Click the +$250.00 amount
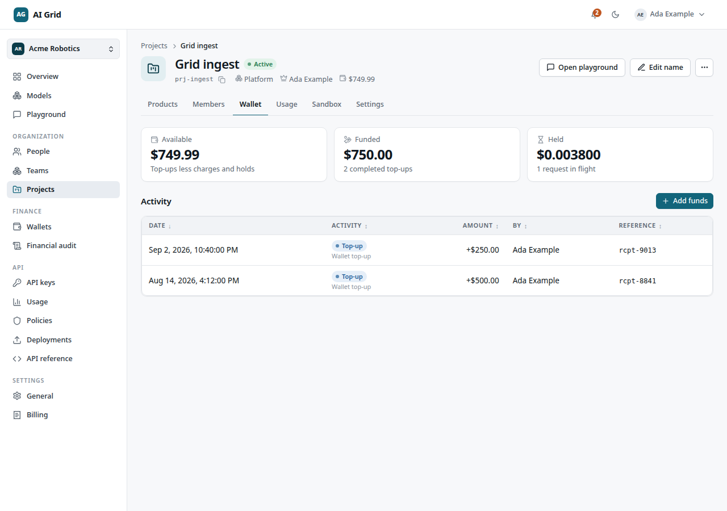This screenshot has width=727, height=511. (483, 250)
